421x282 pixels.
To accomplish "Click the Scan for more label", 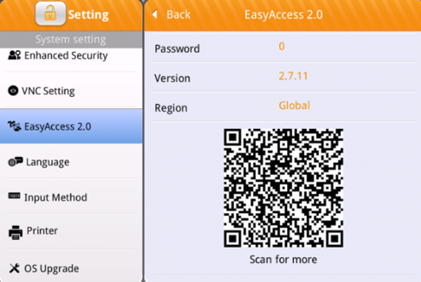I will (x=283, y=259).
